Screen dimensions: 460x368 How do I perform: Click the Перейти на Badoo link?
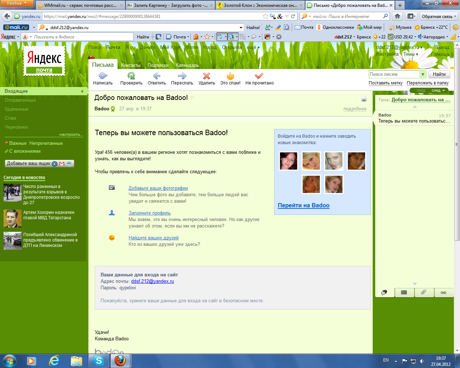tap(304, 205)
